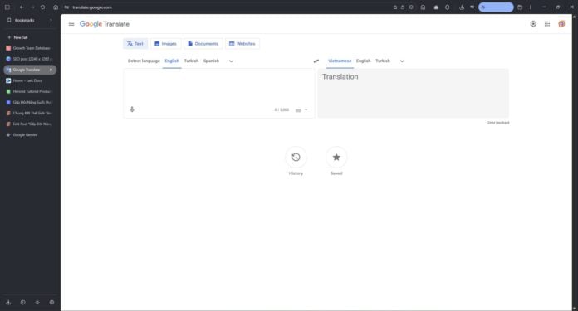The image size is (578, 311).
Task: Choose Detect language as source
Action: [x=144, y=61]
